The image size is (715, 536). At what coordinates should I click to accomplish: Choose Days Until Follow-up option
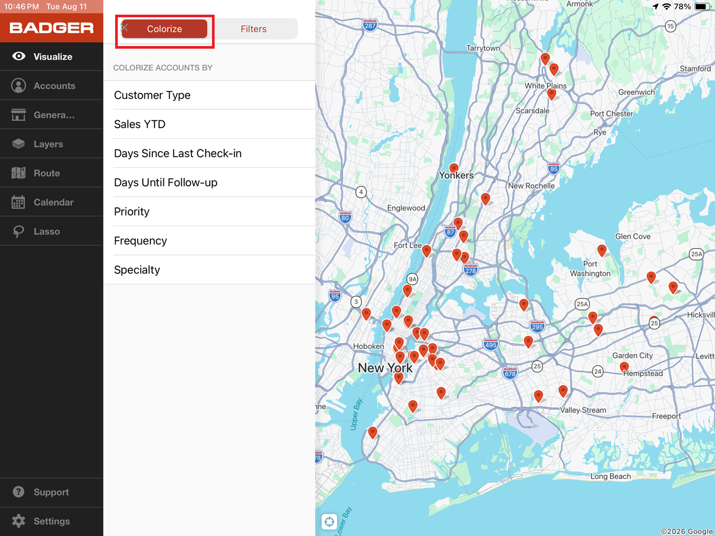(209, 183)
